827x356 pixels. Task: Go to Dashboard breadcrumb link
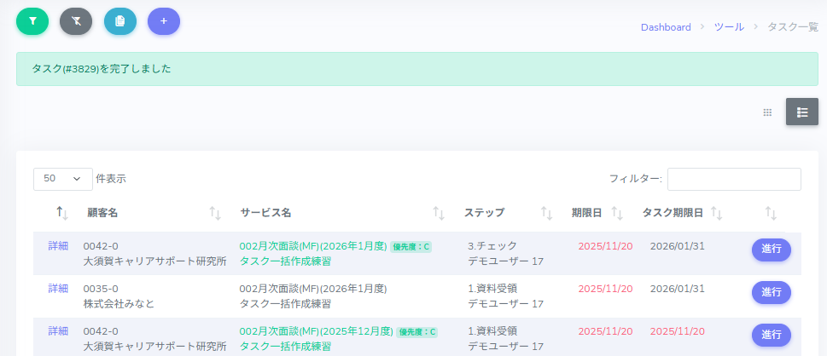tap(666, 27)
